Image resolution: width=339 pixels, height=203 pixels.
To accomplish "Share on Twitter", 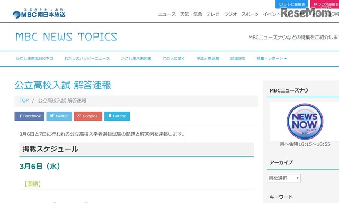I will 59,116.
